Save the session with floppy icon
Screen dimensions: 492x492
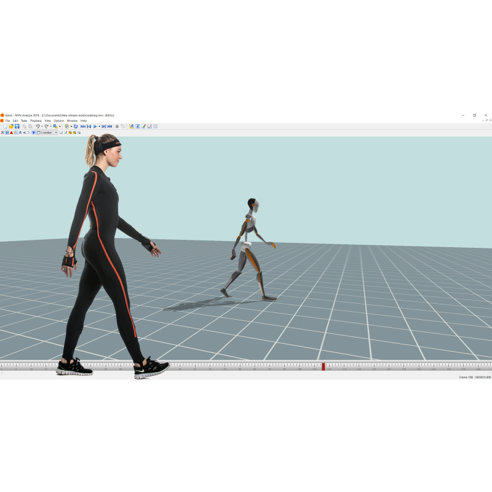pyautogui.click(x=17, y=126)
